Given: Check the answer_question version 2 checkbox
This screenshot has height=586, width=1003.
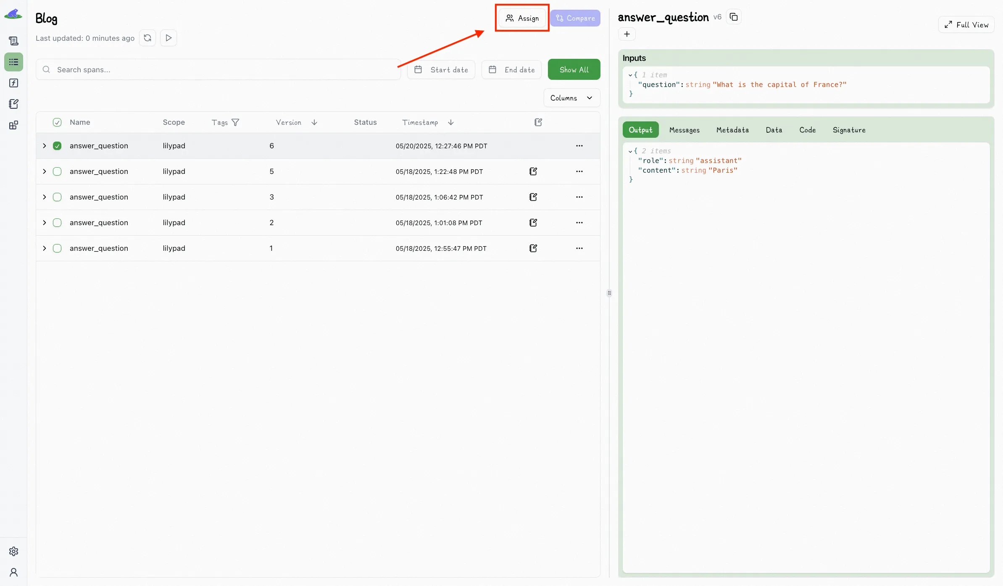Looking at the screenshot, I should tap(57, 223).
